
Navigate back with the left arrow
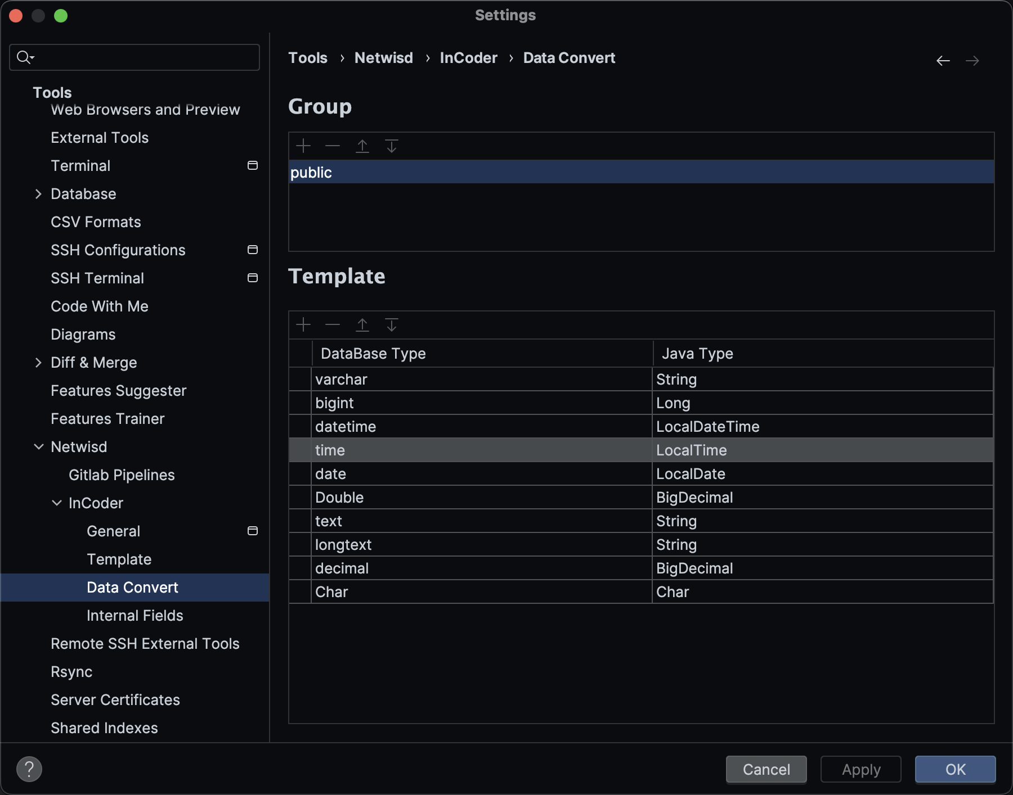tap(943, 61)
